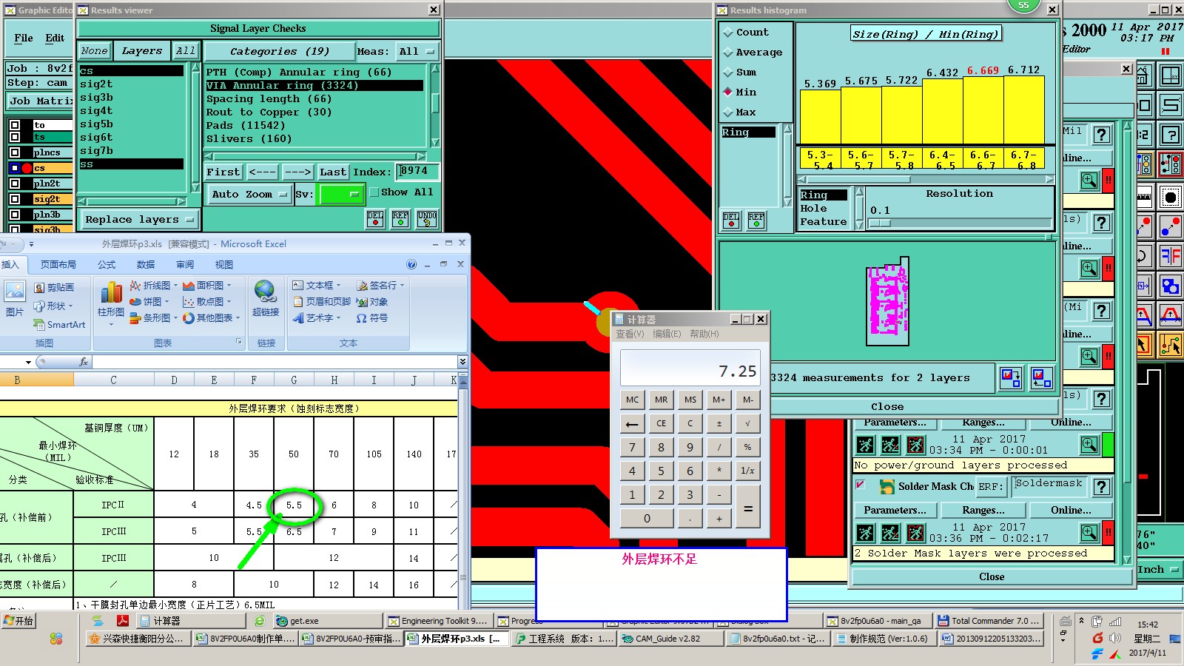Image resolution: width=1184 pixels, height=666 pixels.
Task: Open the calculator View (查看) menu
Action: 630,334
